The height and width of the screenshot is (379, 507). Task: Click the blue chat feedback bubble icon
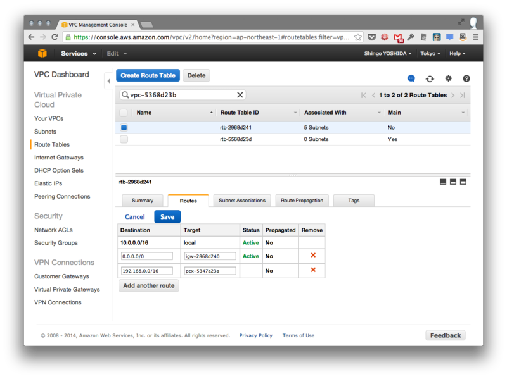[411, 78]
